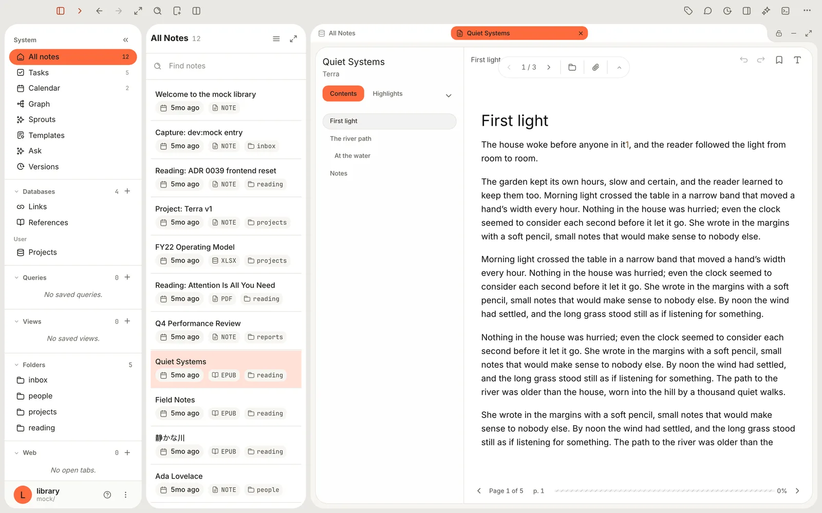This screenshot has height=513, width=822.
Task: Toggle the left sidebar panel icon
Action: 61,11
